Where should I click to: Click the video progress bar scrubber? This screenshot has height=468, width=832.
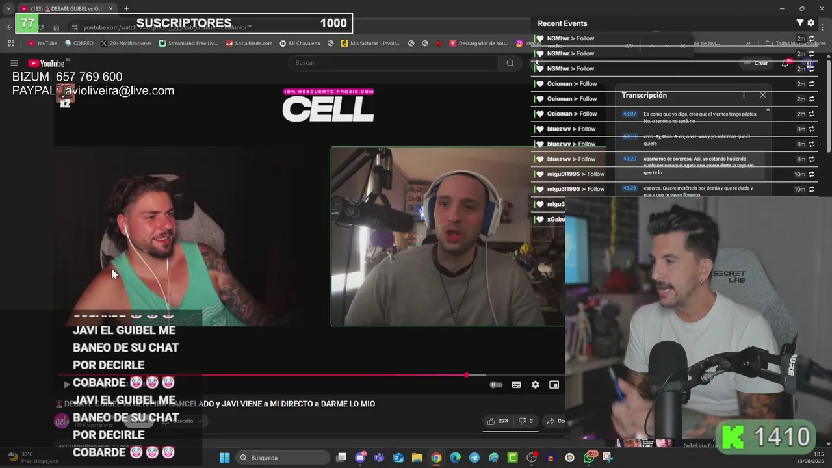(x=467, y=375)
